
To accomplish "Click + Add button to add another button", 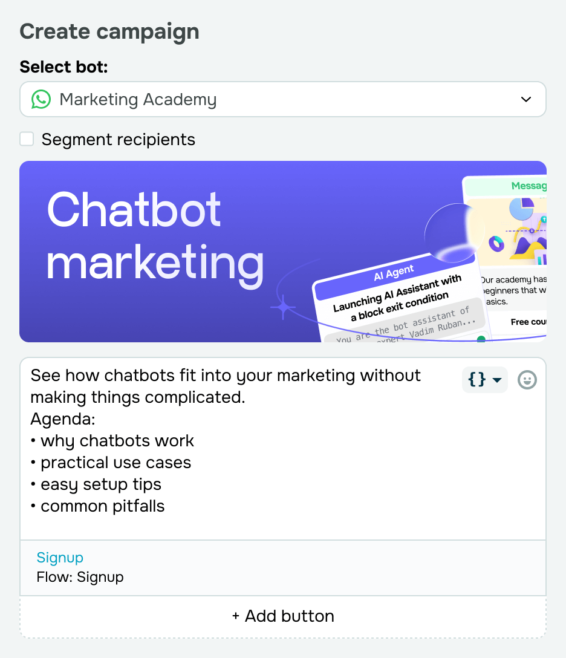I will pyautogui.click(x=283, y=616).
